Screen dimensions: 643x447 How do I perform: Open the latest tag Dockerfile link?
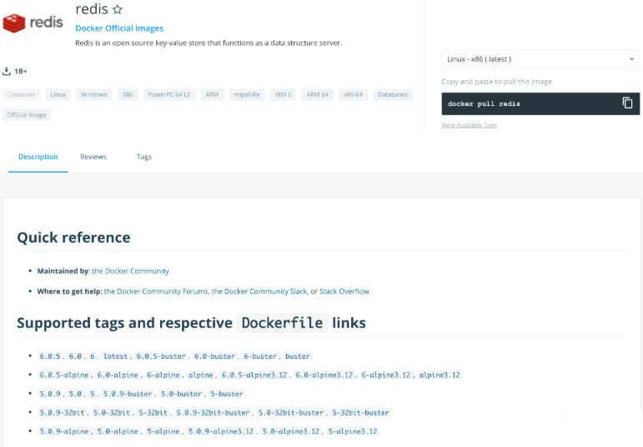[x=116, y=356]
